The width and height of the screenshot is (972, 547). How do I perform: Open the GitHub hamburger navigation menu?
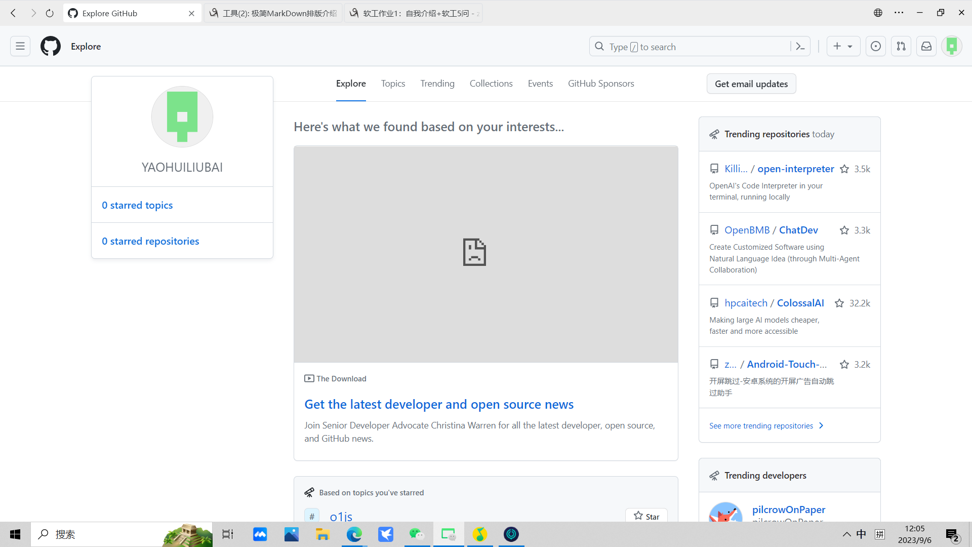pyautogui.click(x=20, y=46)
